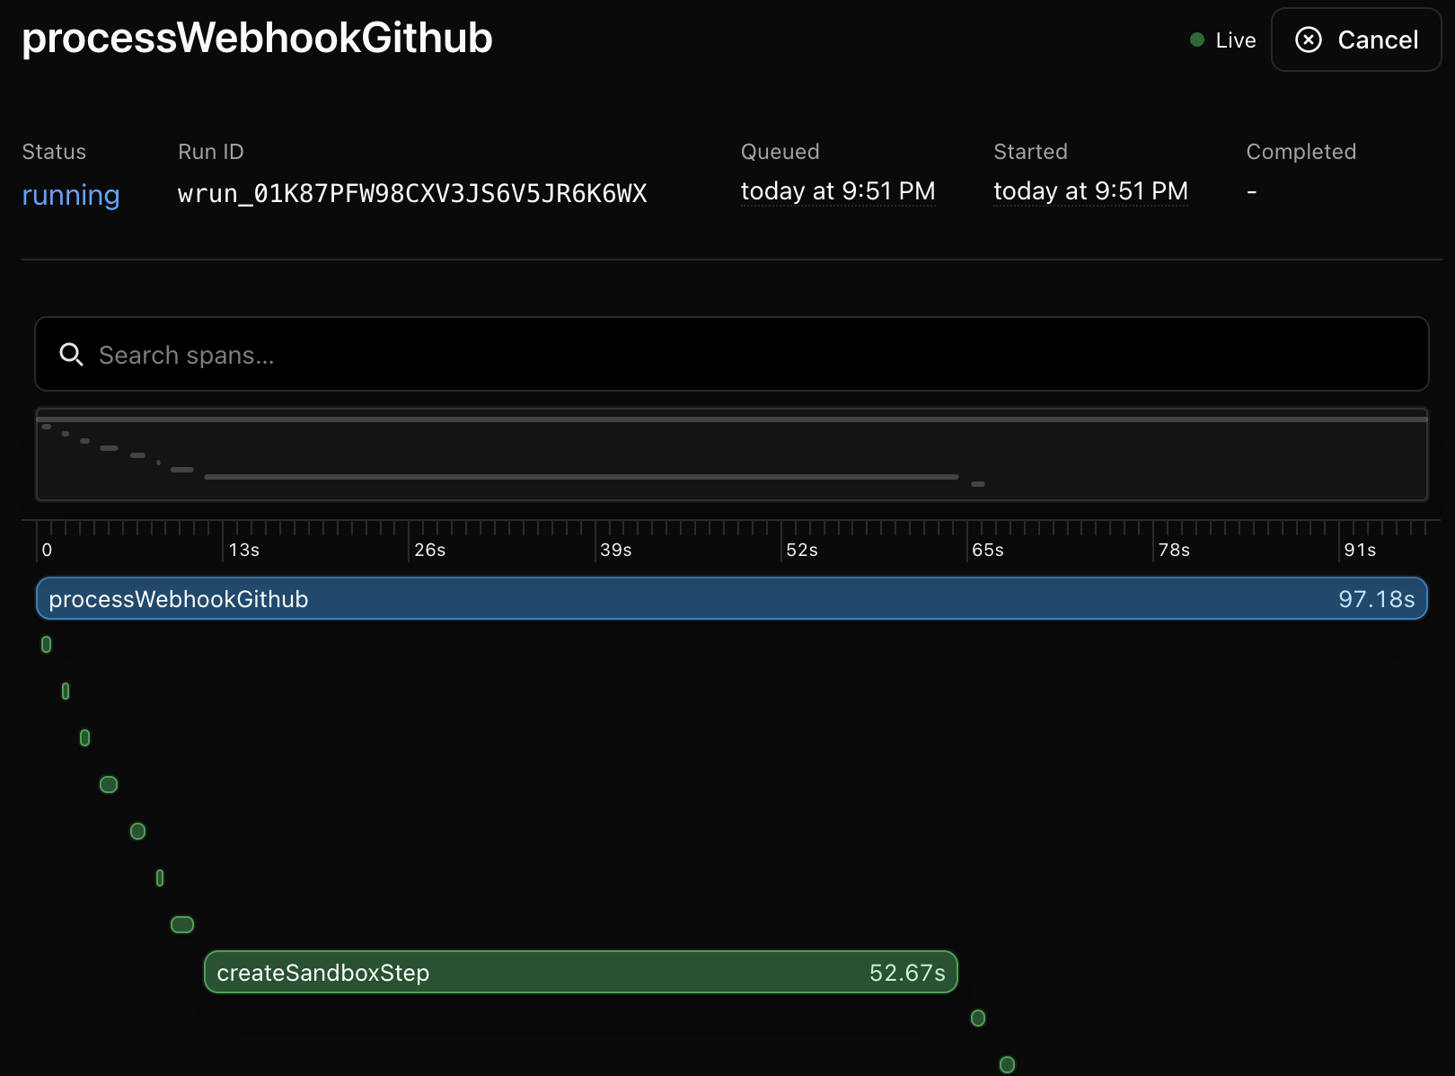Cancel the running workflow run

pyautogui.click(x=1355, y=40)
